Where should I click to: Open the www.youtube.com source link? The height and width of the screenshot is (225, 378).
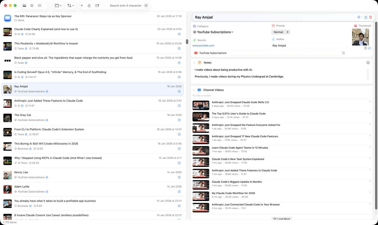tap(203, 46)
